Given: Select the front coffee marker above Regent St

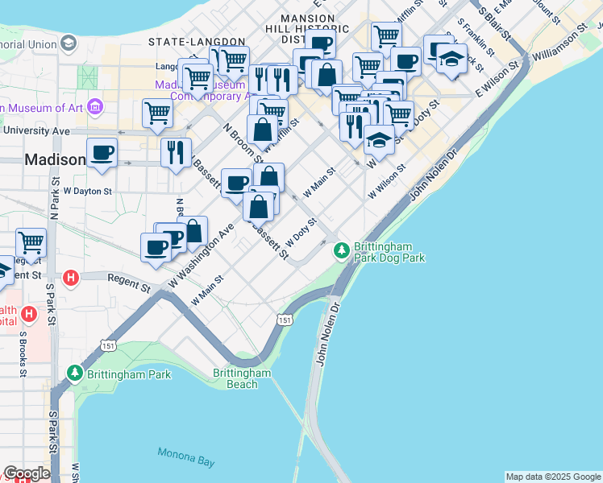Looking at the screenshot, I should 156,250.
